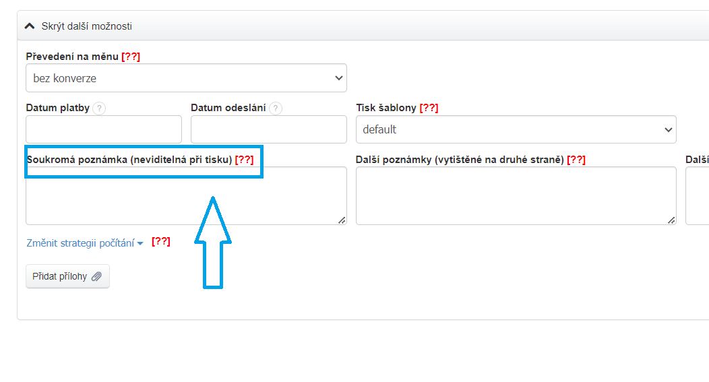Click resize handle of Další poznámky textarea
The height and width of the screenshot is (382, 709).
point(671,220)
